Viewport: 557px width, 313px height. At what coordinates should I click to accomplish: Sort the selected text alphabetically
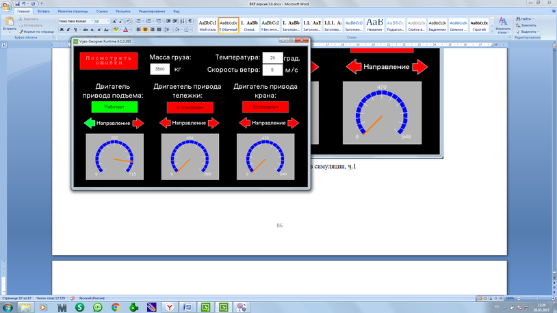click(x=182, y=21)
